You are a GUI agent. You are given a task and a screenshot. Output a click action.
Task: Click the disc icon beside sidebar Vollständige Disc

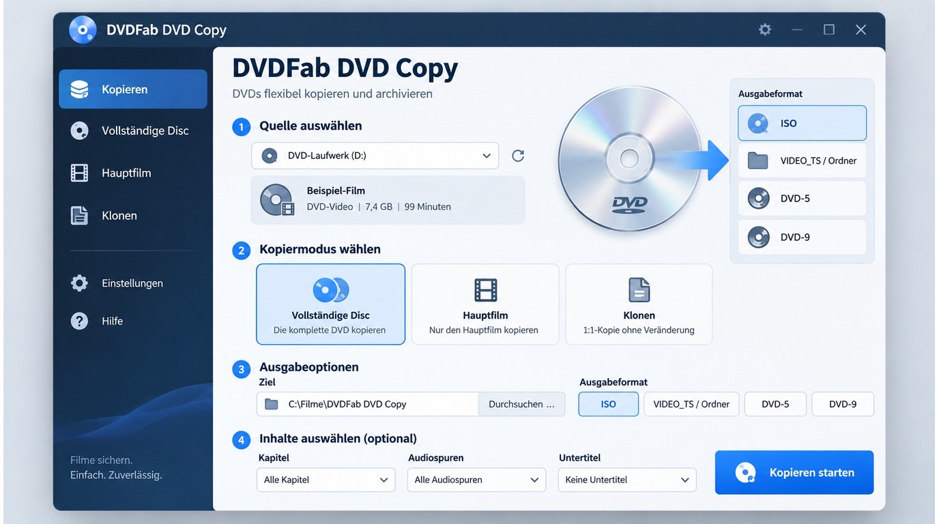80,130
